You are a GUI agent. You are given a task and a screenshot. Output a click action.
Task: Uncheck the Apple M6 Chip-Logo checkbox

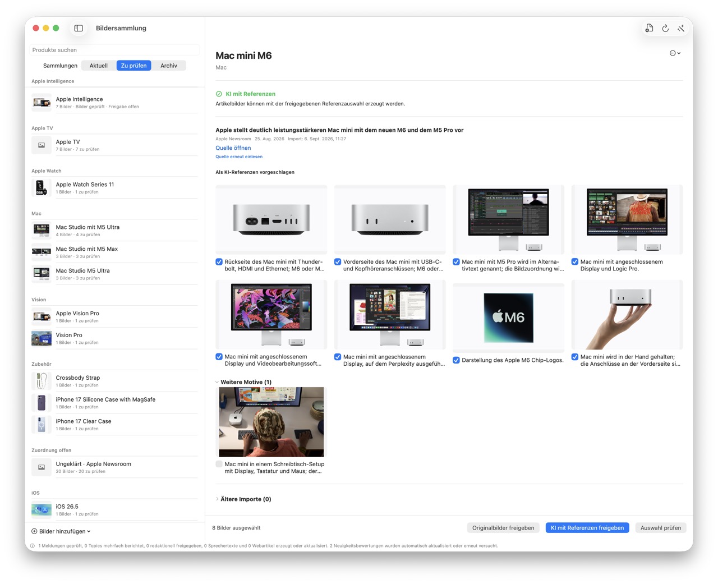[x=456, y=360]
